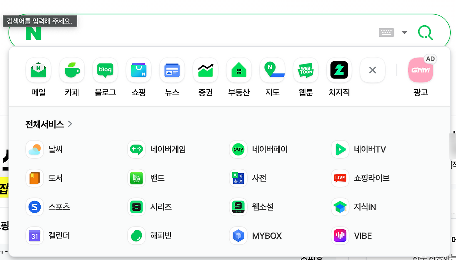Open Sports (스포츠) service

[x=48, y=207]
